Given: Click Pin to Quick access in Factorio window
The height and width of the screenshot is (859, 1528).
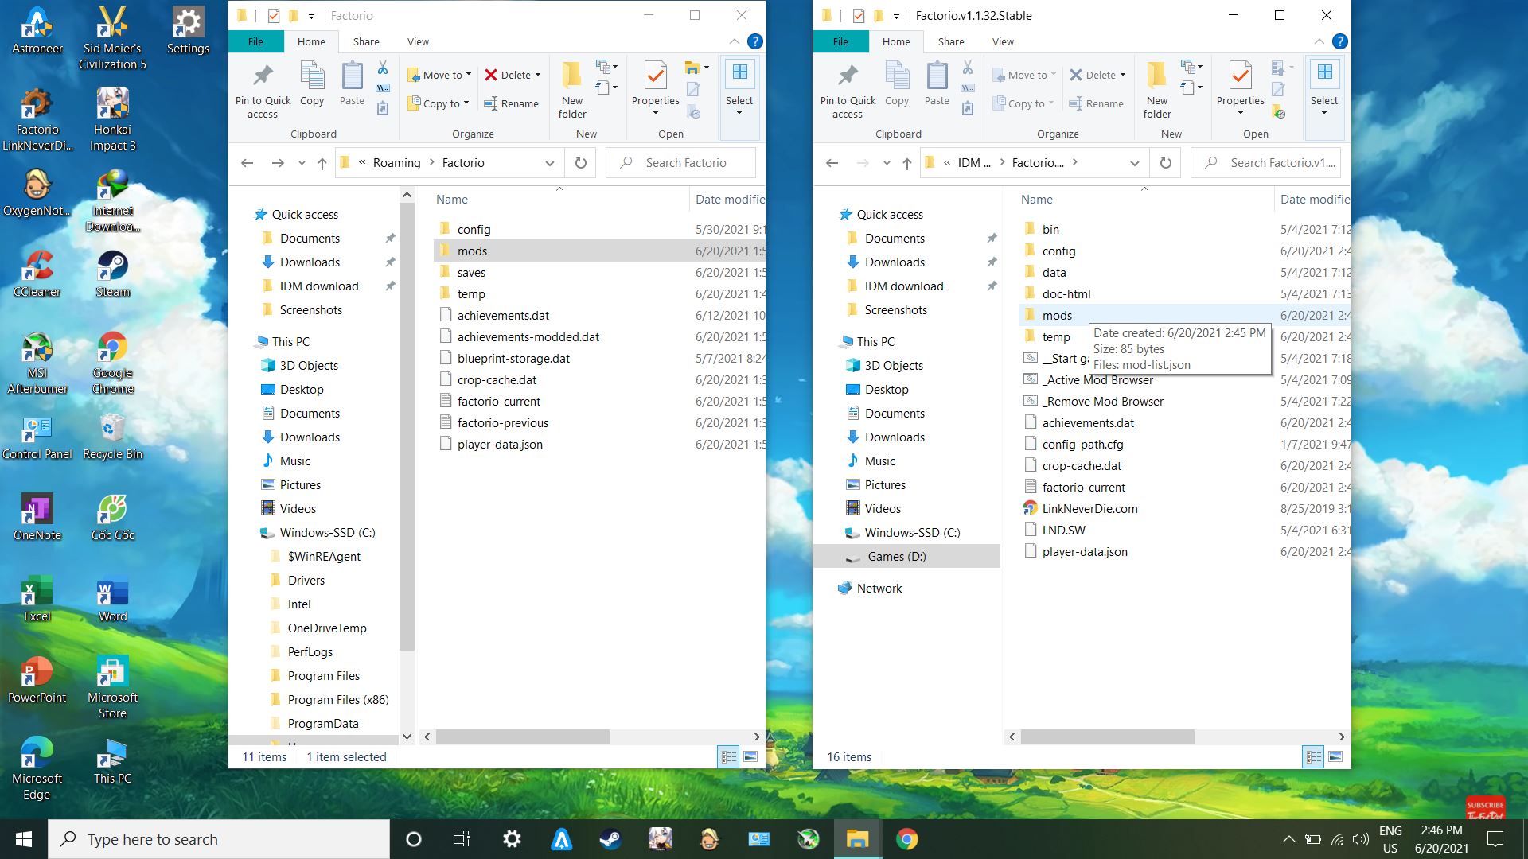Looking at the screenshot, I should click(x=263, y=90).
